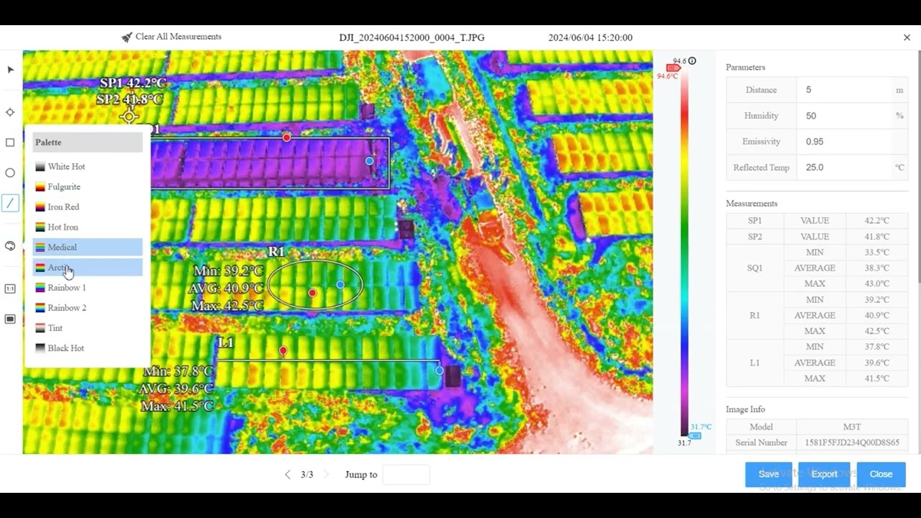The height and width of the screenshot is (518, 921).
Task: Click the Save button
Action: [x=768, y=474]
